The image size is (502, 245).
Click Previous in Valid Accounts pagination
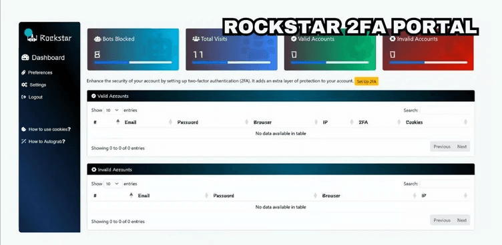click(442, 146)
